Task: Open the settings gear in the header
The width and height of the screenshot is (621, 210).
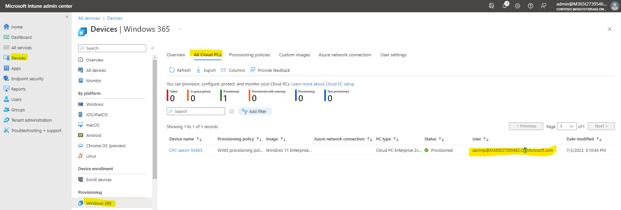Action: (518, 6)
